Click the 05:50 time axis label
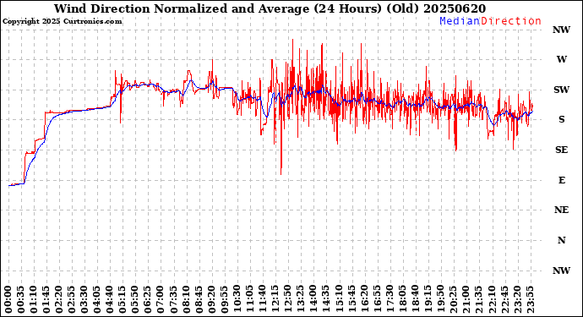Viewport: 583px width, 317px height. click(x=135, y=300)
